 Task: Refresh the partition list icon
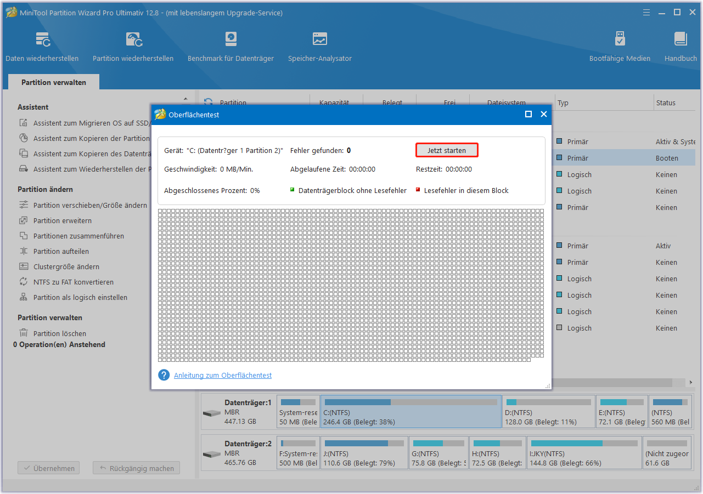coord(208,102)
